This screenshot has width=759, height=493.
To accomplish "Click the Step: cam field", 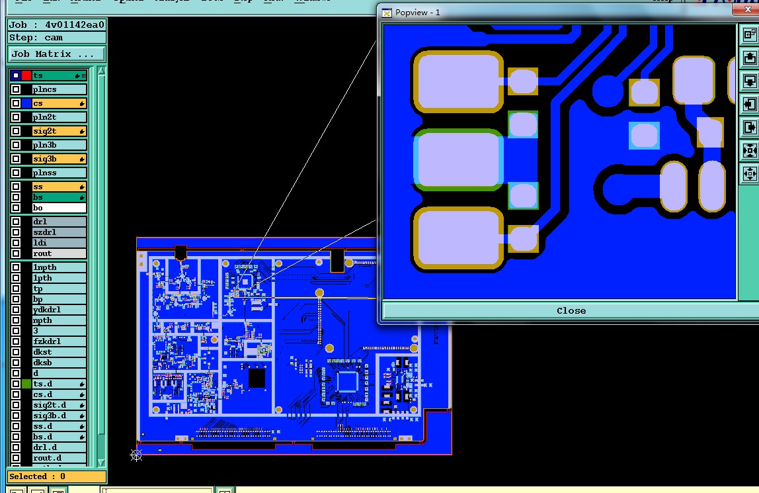I will 57,38.
